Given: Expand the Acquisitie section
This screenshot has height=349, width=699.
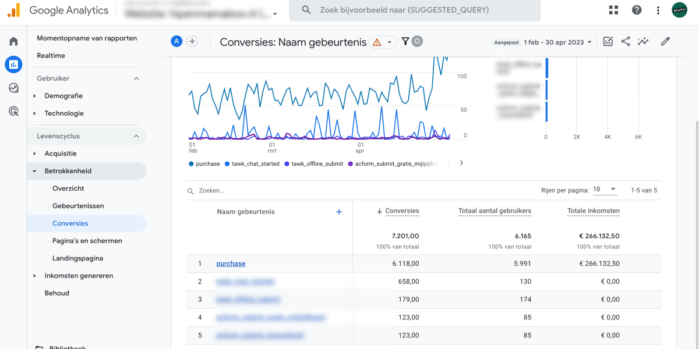Looking at the screenshot, I should click(x=61, y=154).
